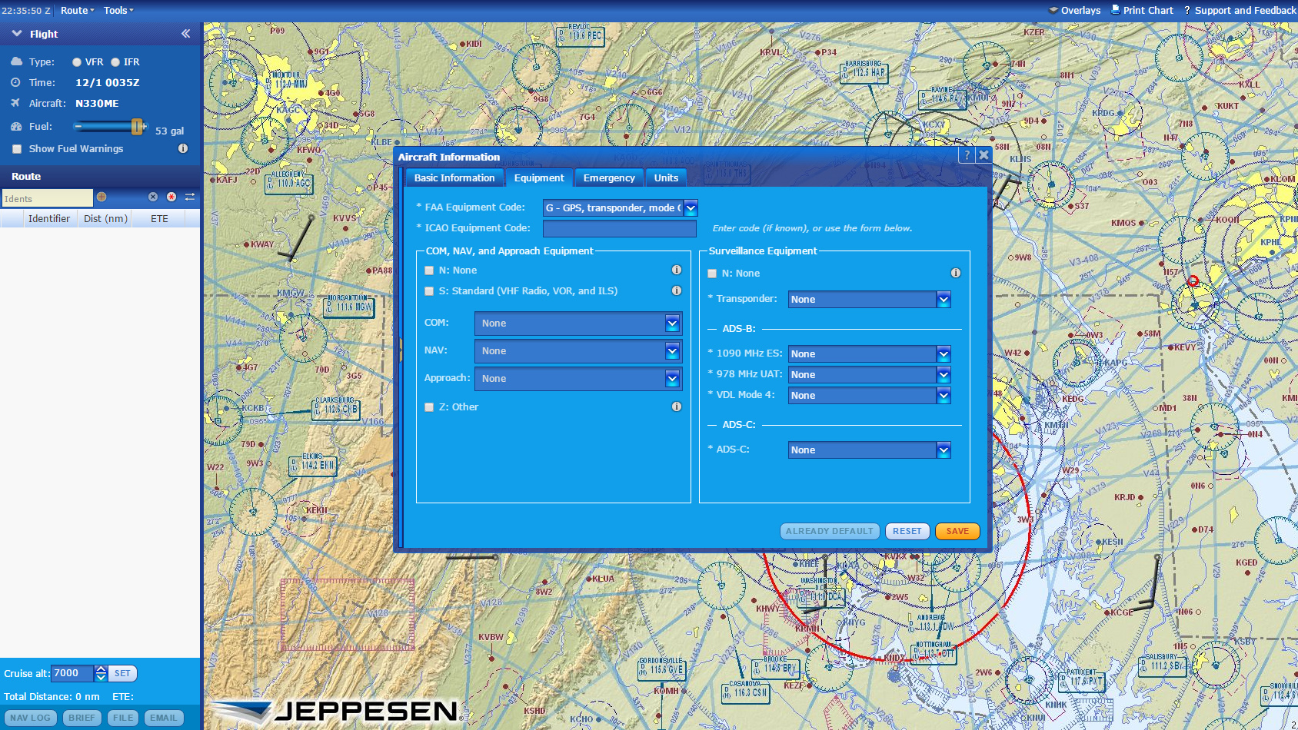
Task: Click the reverse route arrows icon
Action: 190,197
